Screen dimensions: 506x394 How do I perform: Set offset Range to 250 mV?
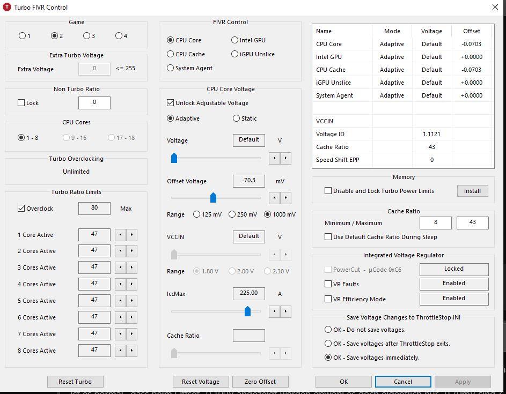pos(243,214)
